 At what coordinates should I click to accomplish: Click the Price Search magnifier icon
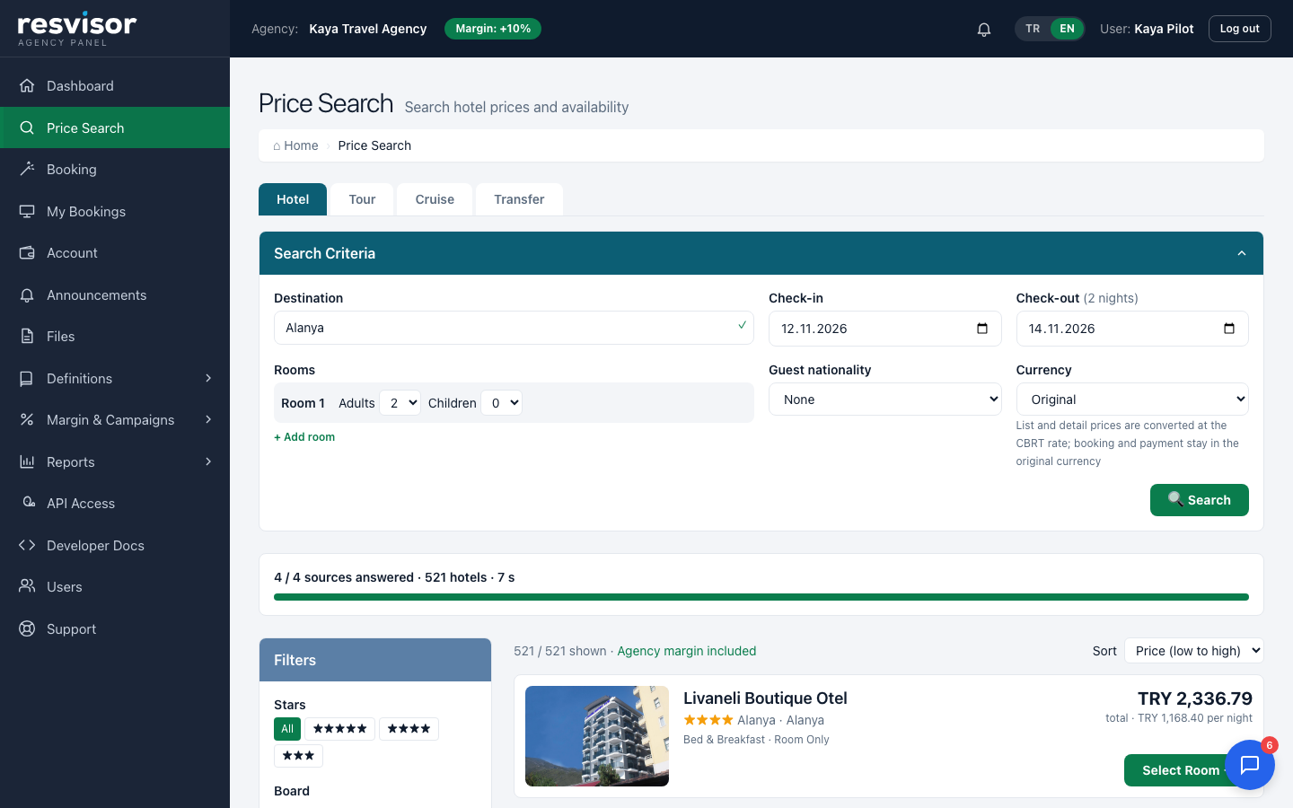(x=27, y=127)
